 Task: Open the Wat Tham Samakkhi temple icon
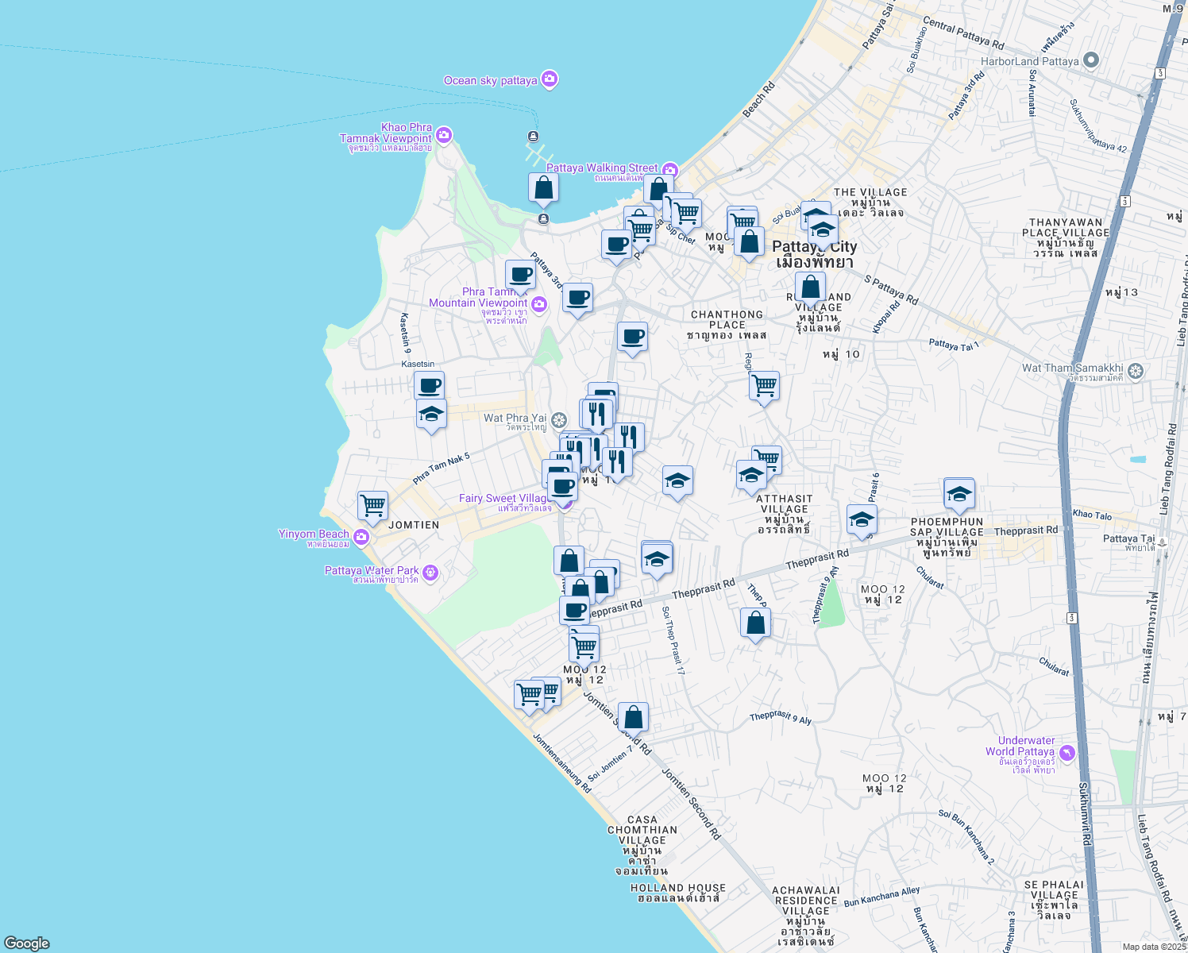point(1136,371)
